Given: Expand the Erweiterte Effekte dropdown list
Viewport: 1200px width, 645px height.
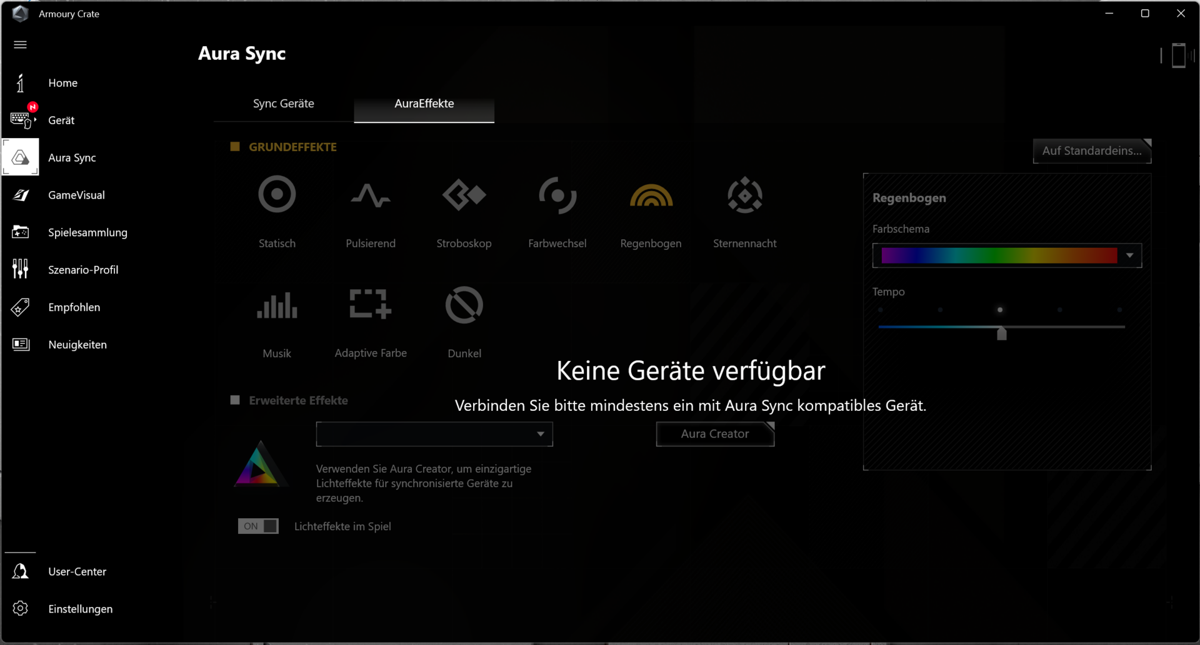Looking at the screenshot, I should [434, 434].
